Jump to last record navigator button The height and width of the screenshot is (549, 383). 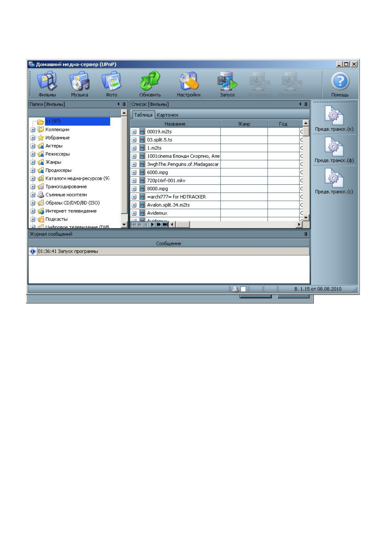165,225
